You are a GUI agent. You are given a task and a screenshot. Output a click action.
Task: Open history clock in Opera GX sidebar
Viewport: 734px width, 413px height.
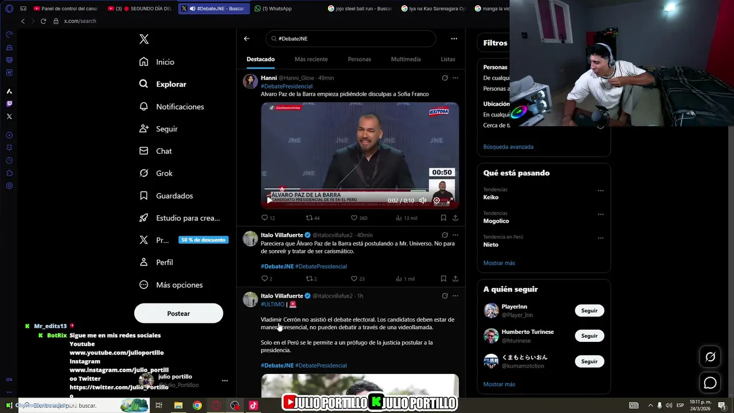(9, 160)
